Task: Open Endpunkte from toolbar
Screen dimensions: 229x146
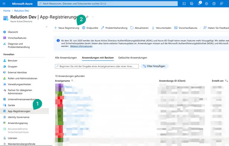Action: [90, 28]
